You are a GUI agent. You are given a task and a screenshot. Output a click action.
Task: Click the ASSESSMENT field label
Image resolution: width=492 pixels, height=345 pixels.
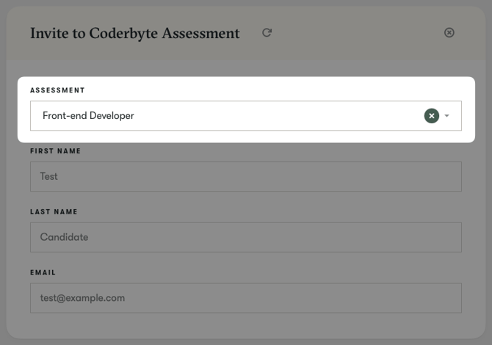click(57, 90)
